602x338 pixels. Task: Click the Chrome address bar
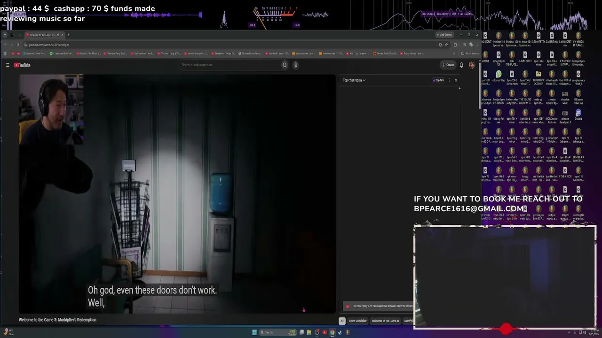click(x=230, y=45)
